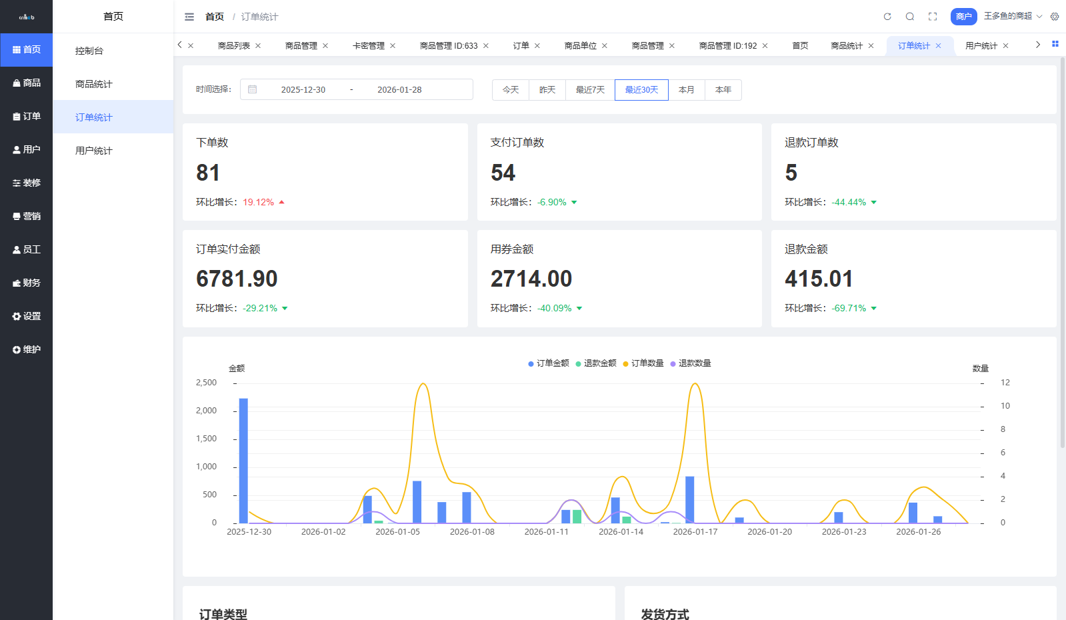The image size is (1066, 620).
Task: Click the refresh icon in top bar
Action: [887, 17]
